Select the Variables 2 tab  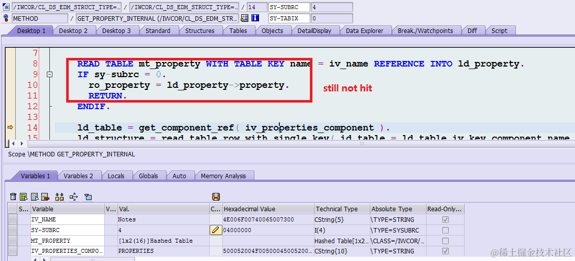click(x=78, y=176)
